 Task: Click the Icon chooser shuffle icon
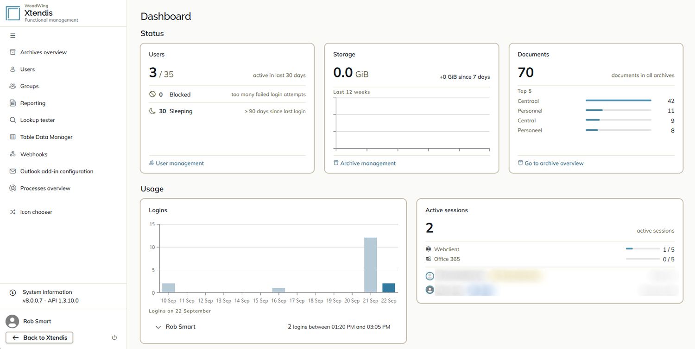point(13,212)
